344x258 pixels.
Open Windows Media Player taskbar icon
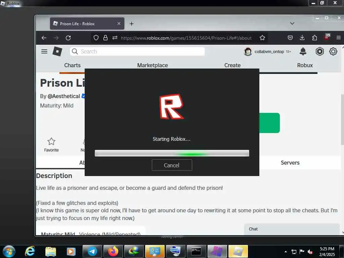[71, 251]
